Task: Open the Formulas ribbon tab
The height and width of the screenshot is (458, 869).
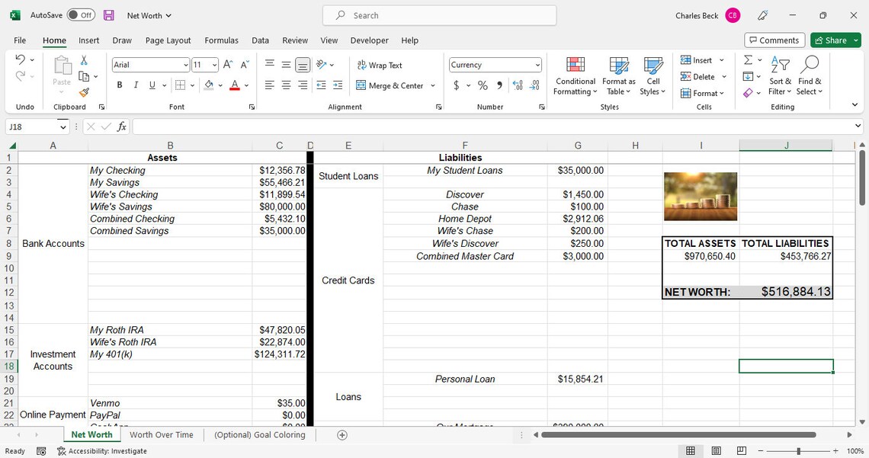Action: [221, 40]
